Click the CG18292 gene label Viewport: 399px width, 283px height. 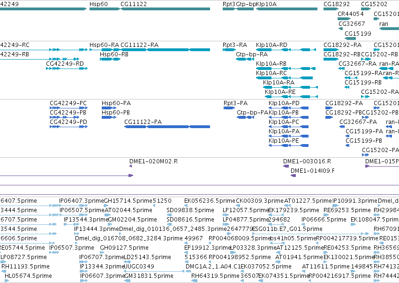tap(337, 4)
